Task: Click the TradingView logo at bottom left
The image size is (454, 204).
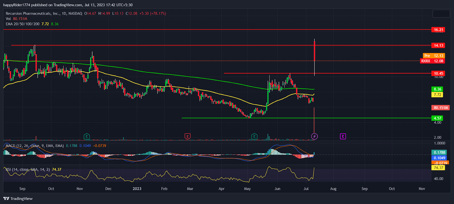Action: click(x=18, y=199)
